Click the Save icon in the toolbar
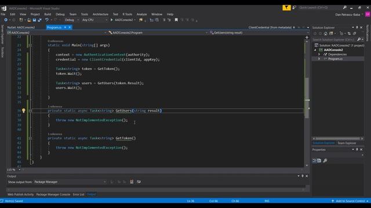The width and height of the screenshot is (371, 208). coord(34,20)
